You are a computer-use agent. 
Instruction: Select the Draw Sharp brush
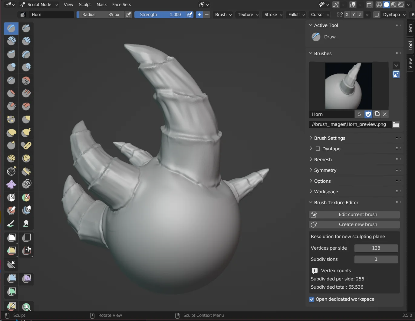tap(26, 28)
